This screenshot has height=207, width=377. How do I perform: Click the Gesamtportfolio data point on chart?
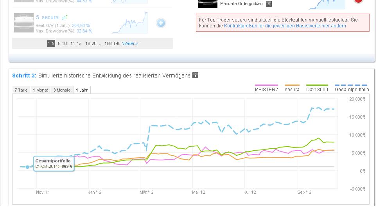(x=27, y=167)
